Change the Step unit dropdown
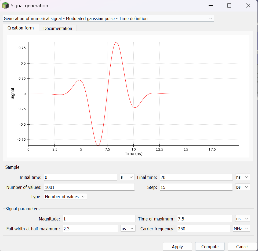The height and width of the screenshot is (251, 258). (x=242, y=187)
